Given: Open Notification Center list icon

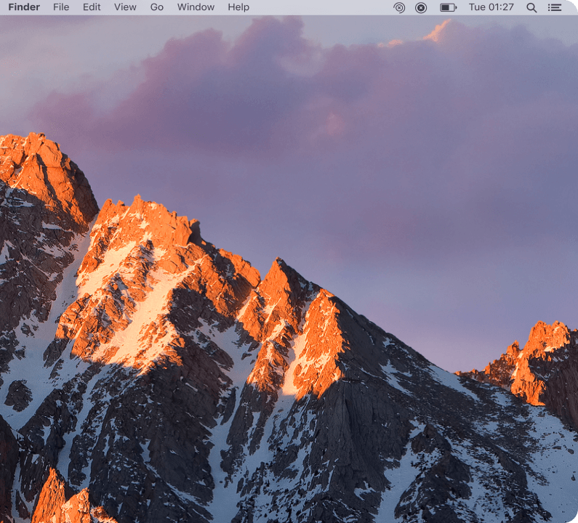Looking at the screenshot, I should pos(555,7).
